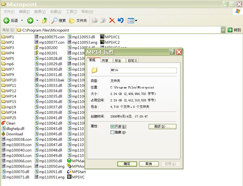Click the address bar path field
This screenshot has width=243, height=186.
tap(119, 30)
